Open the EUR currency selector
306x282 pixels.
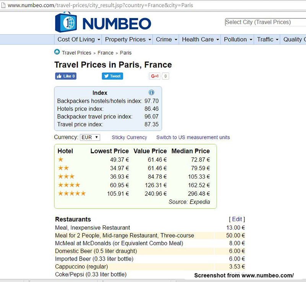pos(90,137)
